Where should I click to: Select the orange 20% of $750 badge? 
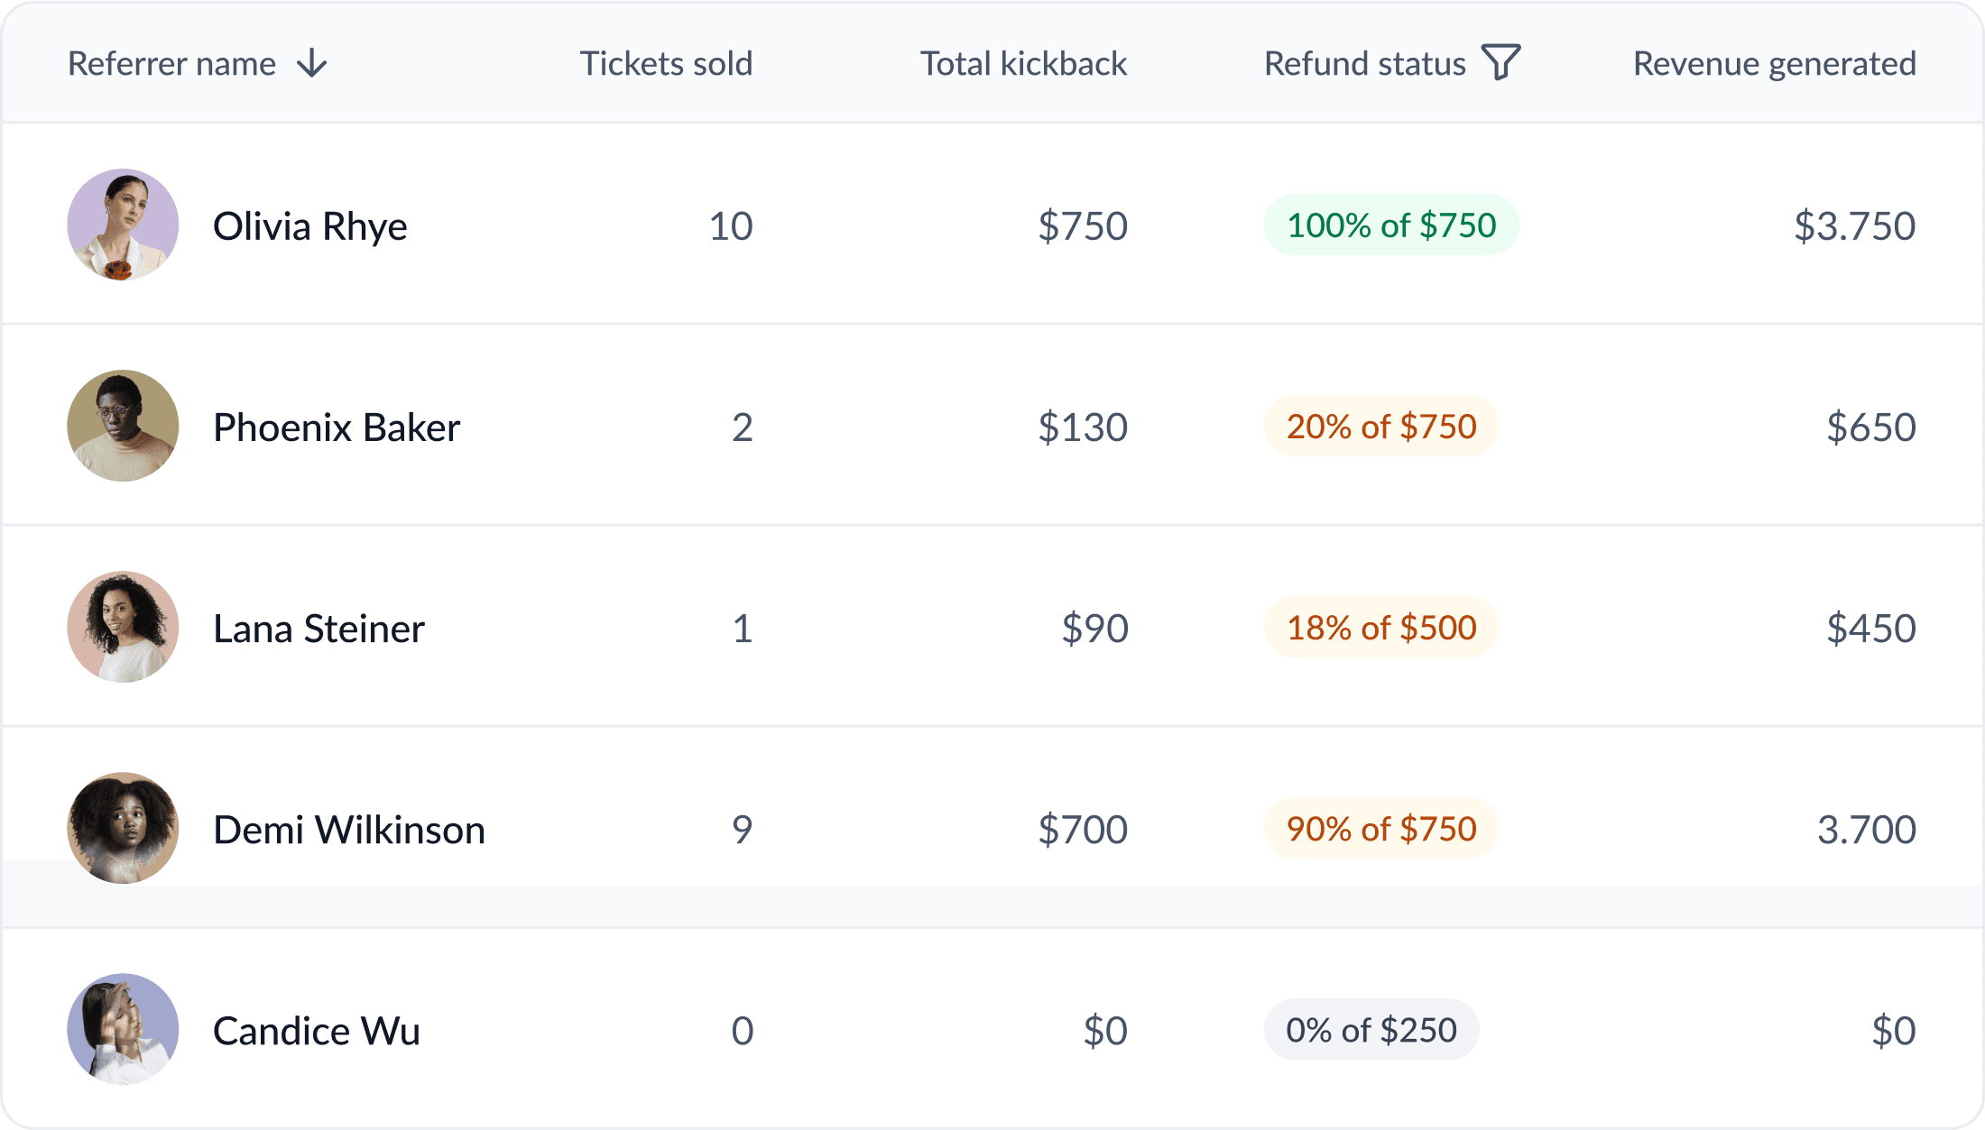[1380, 427]
